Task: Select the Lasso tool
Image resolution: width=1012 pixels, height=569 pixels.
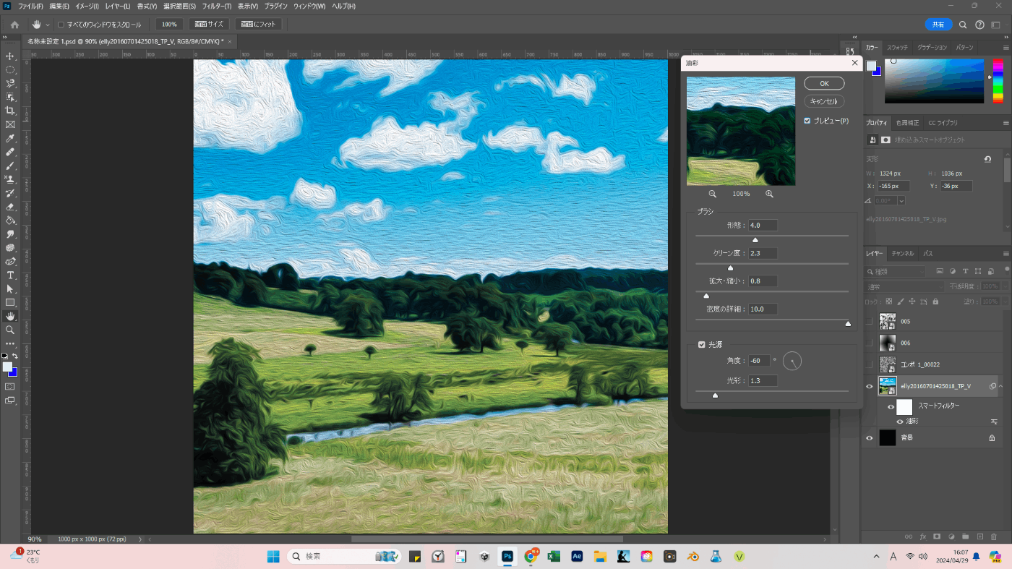Action: [x=10, y=83]
